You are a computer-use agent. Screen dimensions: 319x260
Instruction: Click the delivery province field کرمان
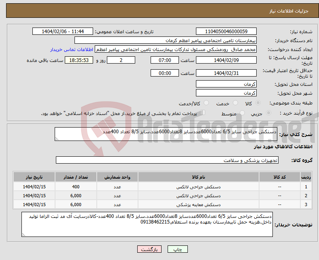(226, 84)
